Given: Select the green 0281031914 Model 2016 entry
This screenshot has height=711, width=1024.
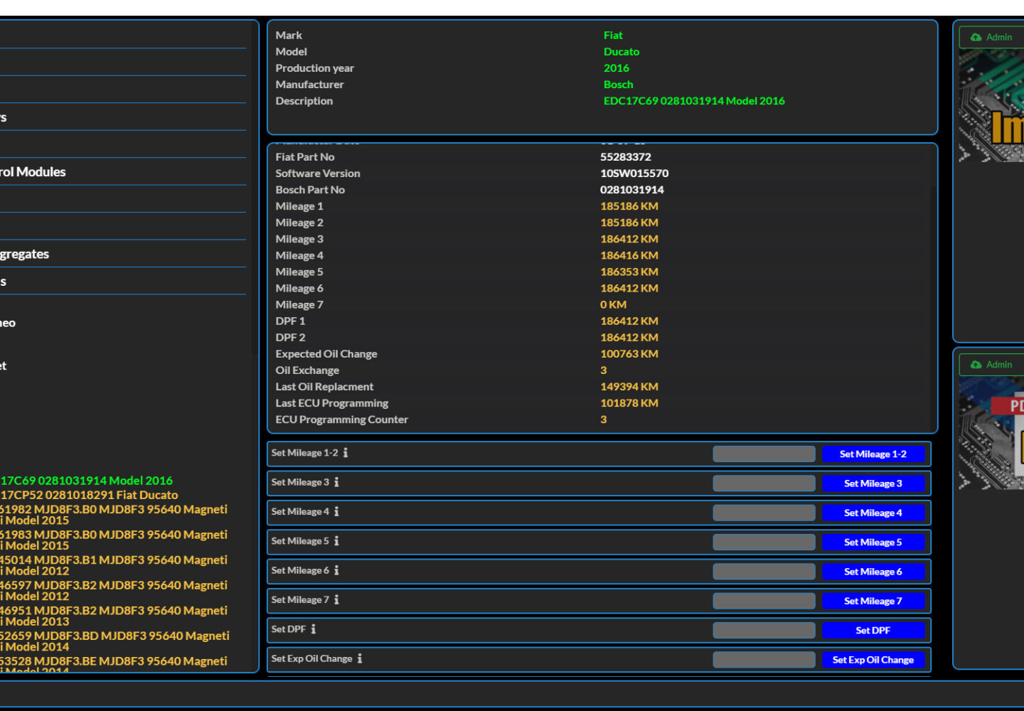Looking at the screenshot, I should pos(86,481).
